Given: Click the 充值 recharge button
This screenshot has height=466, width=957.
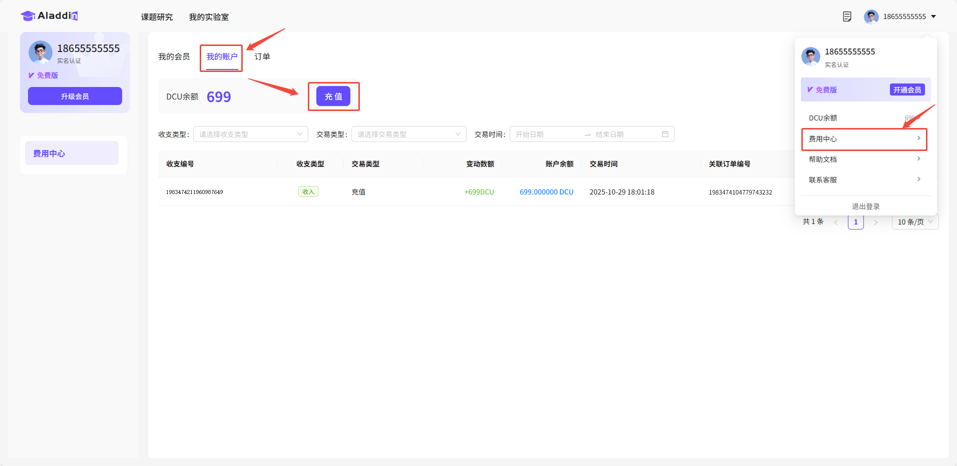Looking at the screenshot, I should 333,96.
